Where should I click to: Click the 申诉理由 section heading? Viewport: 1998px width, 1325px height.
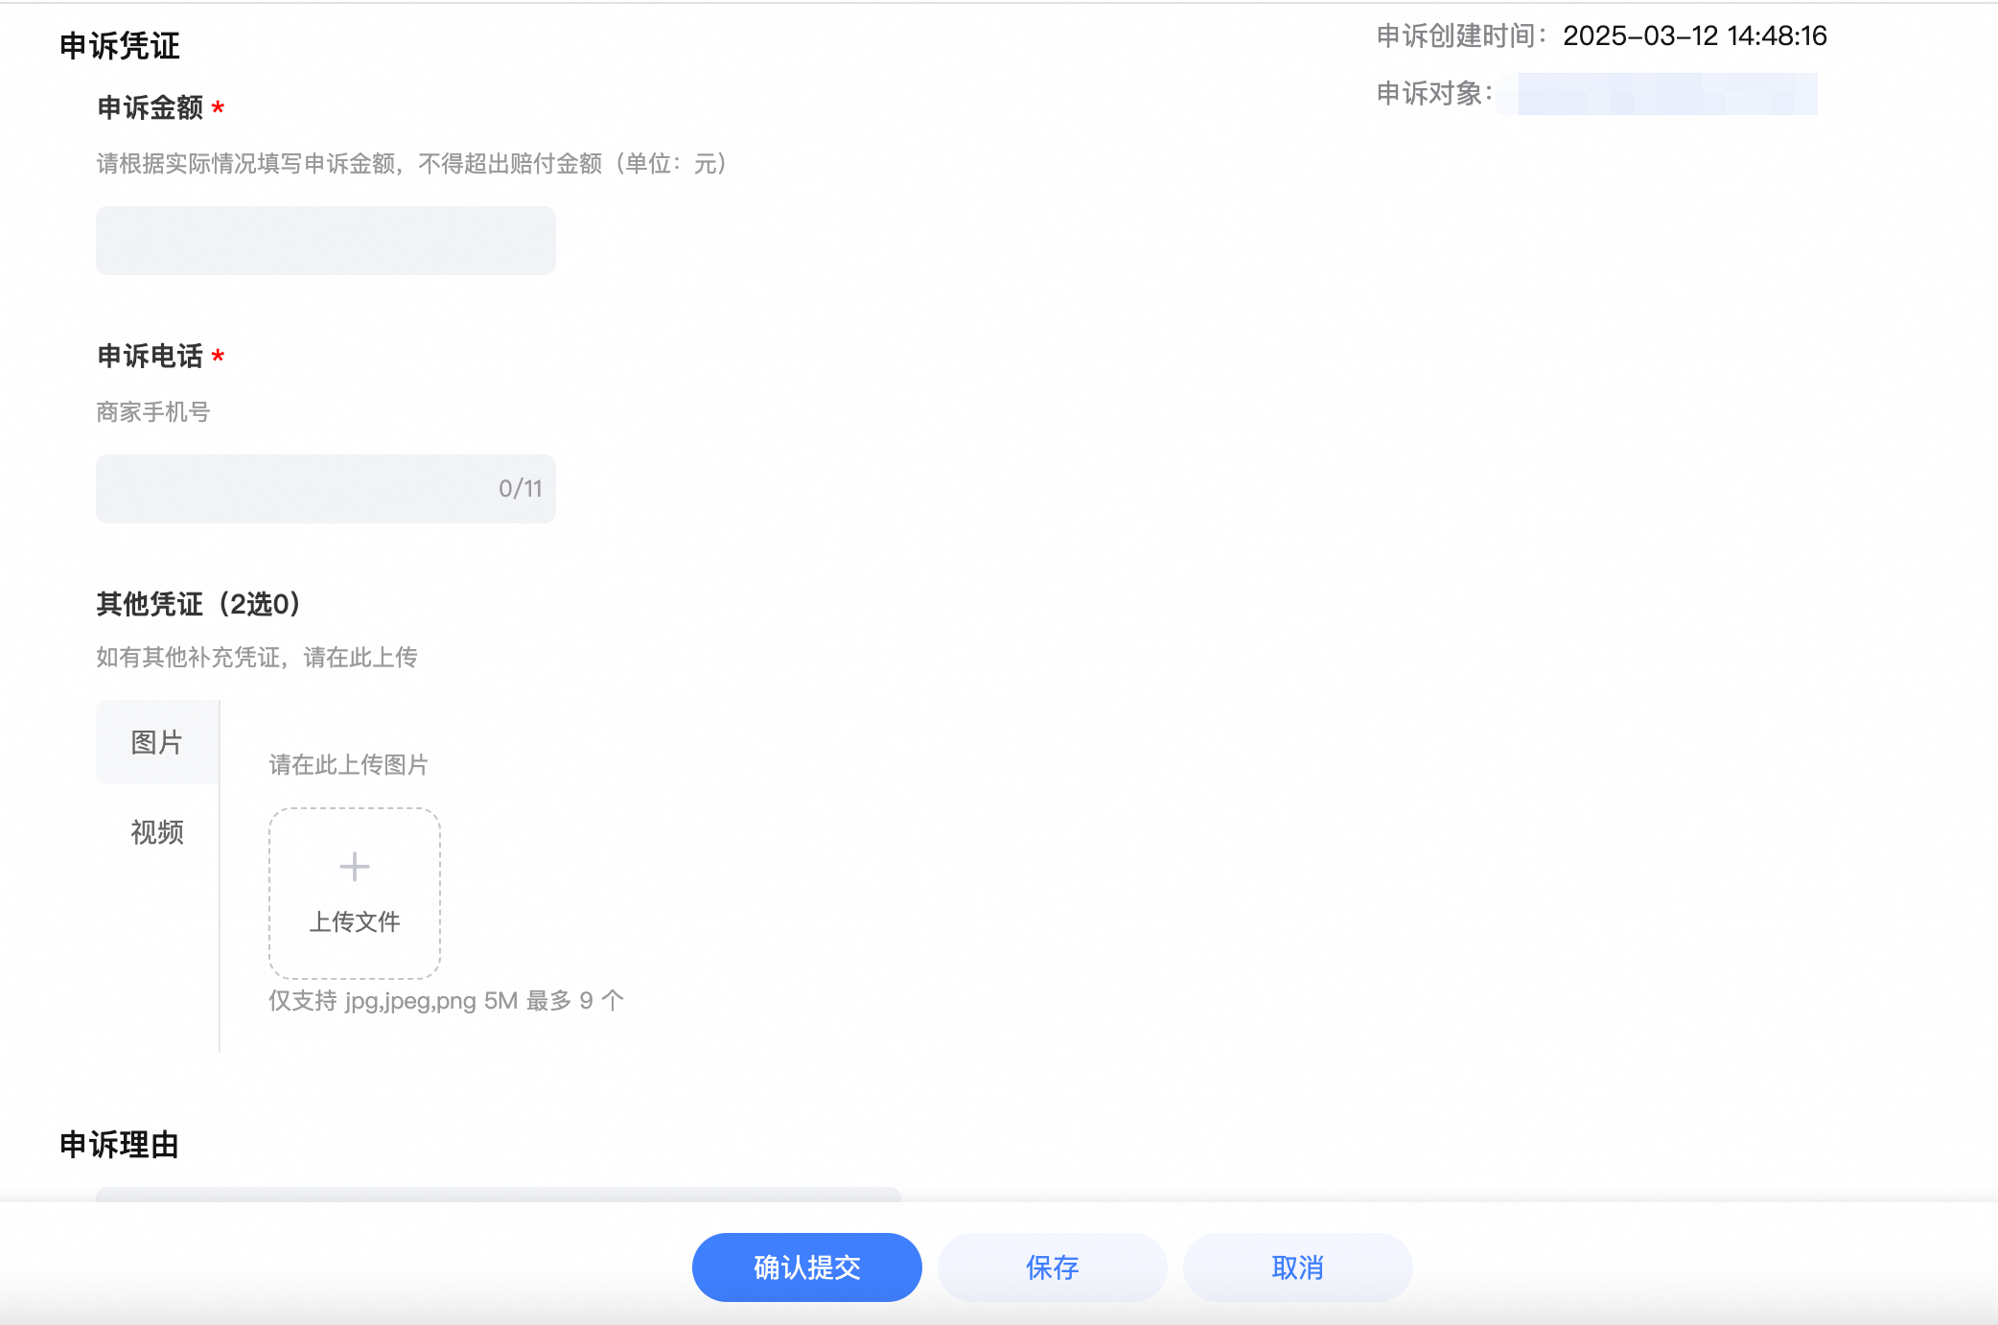pos(119,1144)
